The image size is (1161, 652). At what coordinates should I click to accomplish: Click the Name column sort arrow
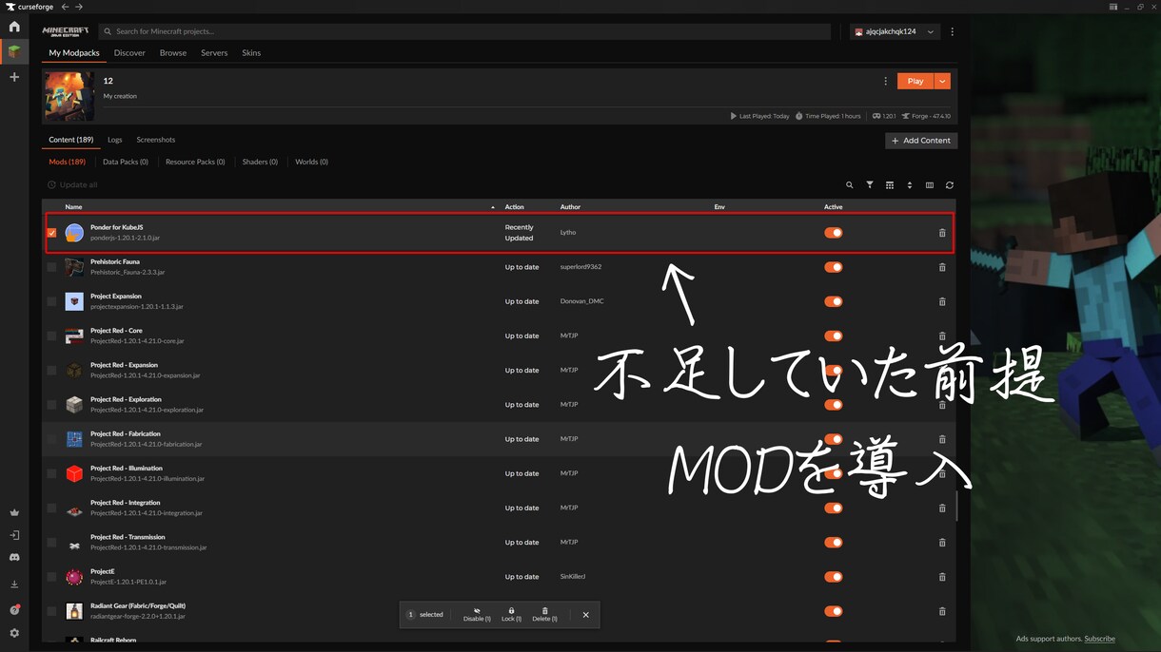(x=493, y=207)
